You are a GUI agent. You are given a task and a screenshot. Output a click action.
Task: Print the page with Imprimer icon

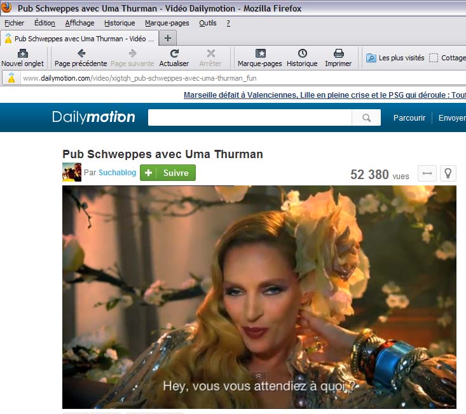pyautogui.click(x=338, y=53)
